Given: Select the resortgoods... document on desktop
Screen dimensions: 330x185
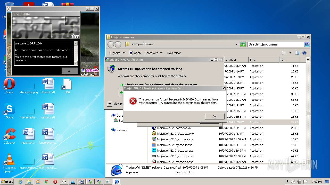Looking at the screenshot, I should pos(48,161).
